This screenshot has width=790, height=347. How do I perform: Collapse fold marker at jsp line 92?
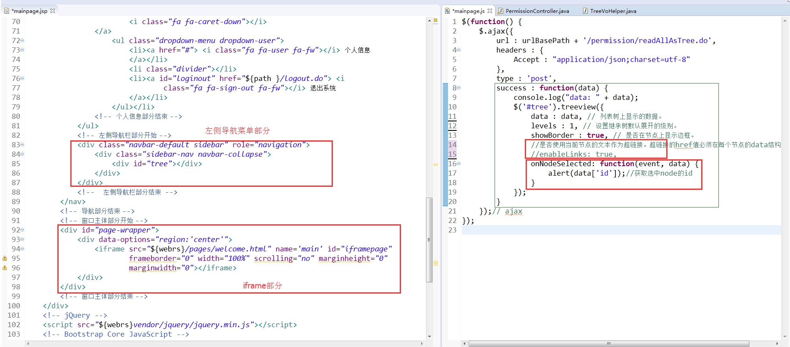click(x=22, y=230)
